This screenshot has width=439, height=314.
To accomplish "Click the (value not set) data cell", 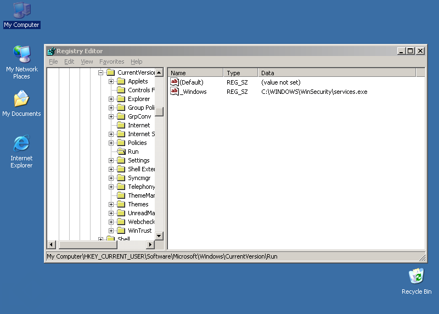I will [281, 82].
